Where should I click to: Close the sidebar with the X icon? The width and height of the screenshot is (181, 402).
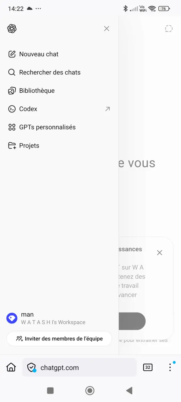(x=107, y=29)
